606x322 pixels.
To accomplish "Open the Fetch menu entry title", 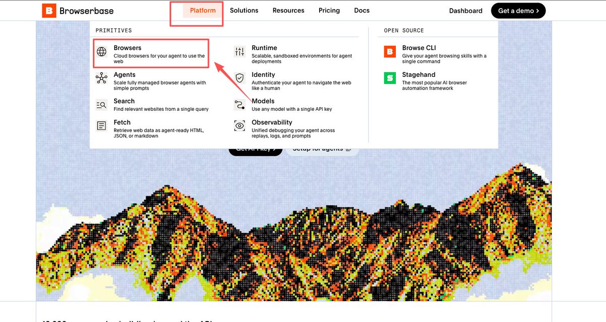I will click(122, 122).
